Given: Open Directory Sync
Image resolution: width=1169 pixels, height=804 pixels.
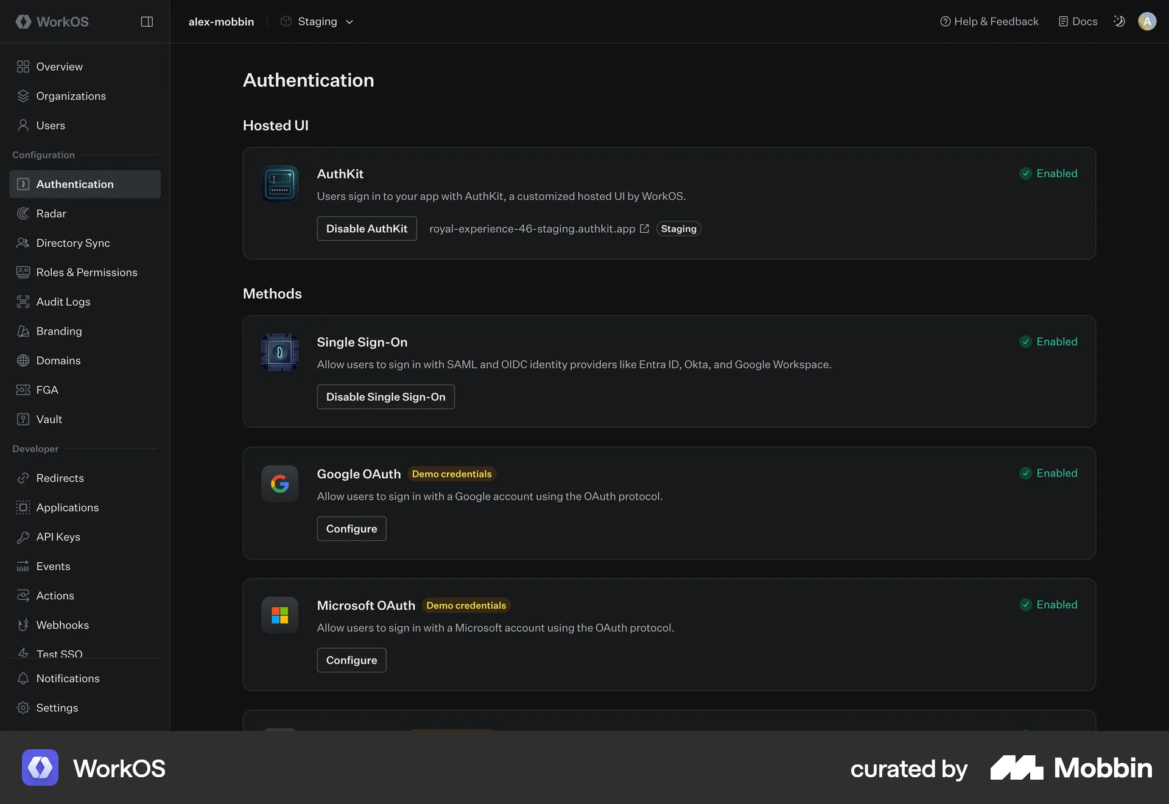Looking at the screenshot, I should 72,242.
